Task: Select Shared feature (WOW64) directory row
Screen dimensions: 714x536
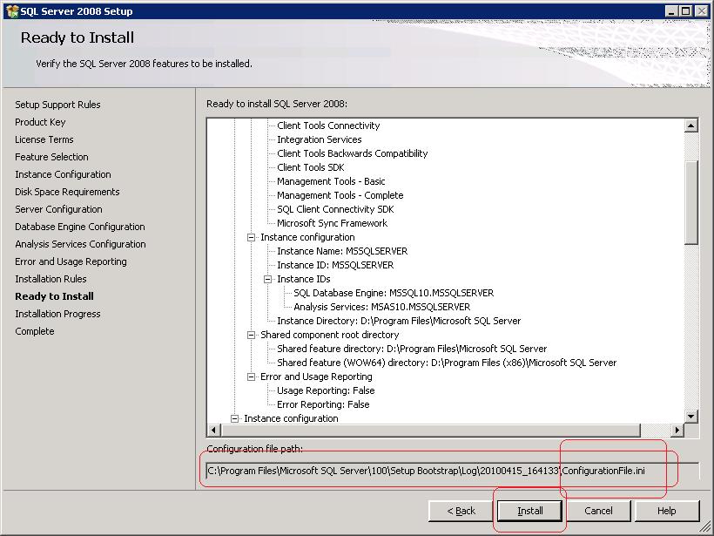Action: pos(447,363)
